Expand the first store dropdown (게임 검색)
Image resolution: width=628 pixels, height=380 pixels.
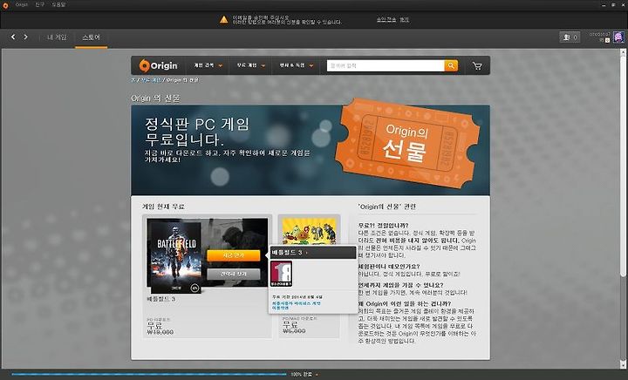[208, 65]
